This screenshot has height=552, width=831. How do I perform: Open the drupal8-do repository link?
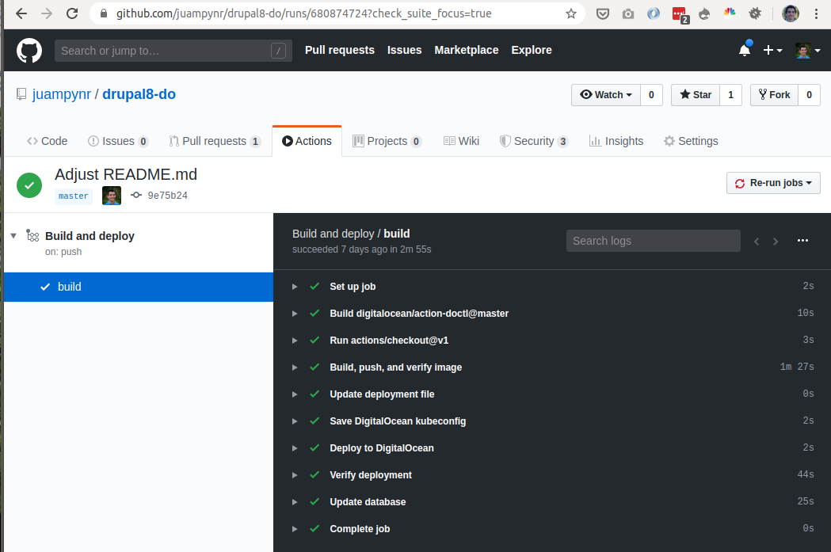pos(139,94)
